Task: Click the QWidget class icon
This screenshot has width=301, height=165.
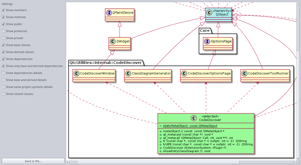Action: coord(113,41)
